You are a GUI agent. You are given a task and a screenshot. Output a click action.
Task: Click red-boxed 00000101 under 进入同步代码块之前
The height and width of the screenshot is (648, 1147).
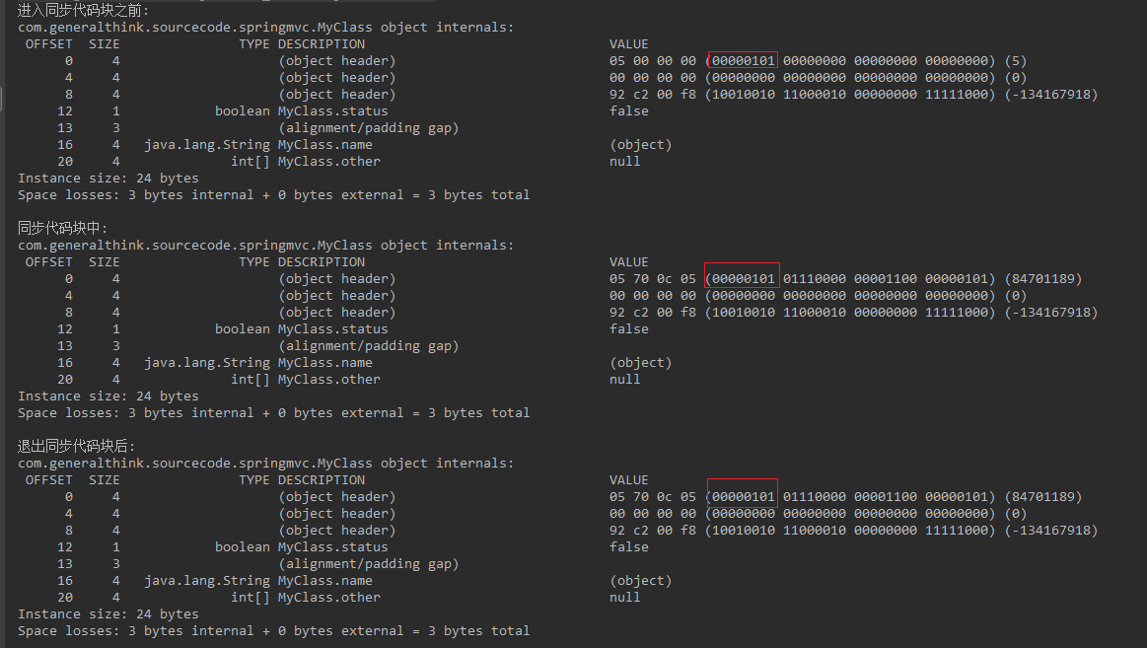click(x=743, y=61)
